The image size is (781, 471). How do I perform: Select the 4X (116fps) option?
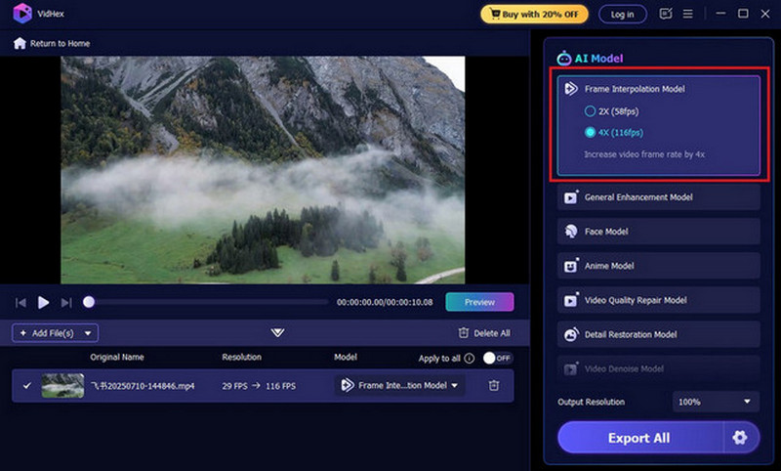614,133
